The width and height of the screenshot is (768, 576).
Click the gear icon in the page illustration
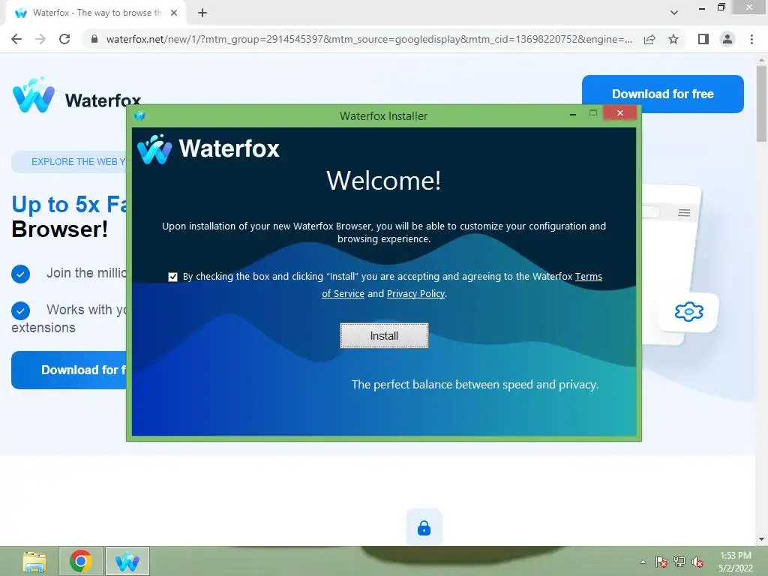(688, 311)
